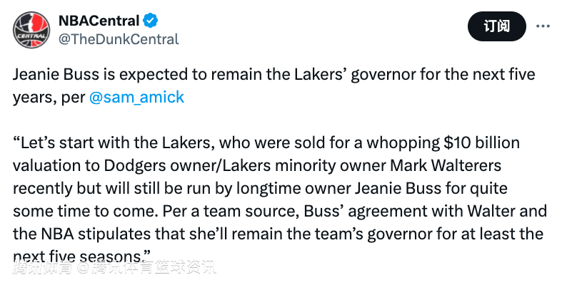The height and width of the screenshot is (285, 567).
Task: Click the blue verified badge
Action: pos(151,21)
